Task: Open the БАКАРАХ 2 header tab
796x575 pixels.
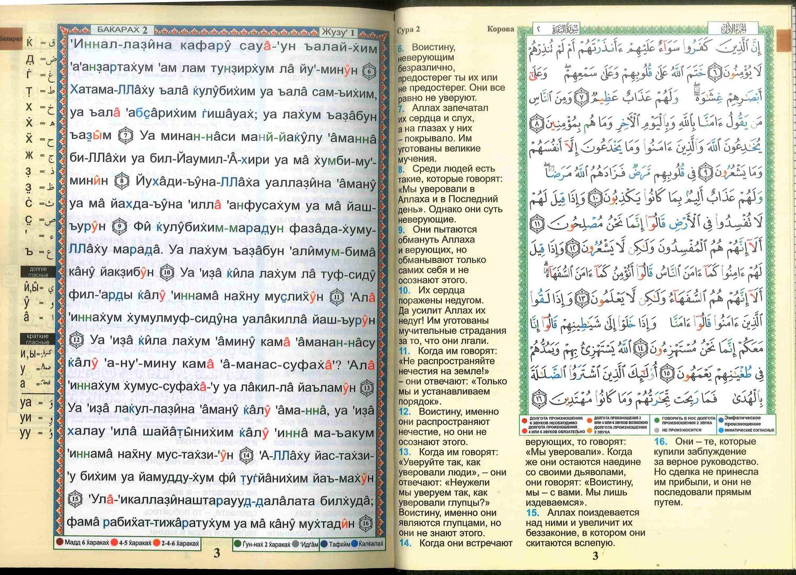Action: point(122,30)
